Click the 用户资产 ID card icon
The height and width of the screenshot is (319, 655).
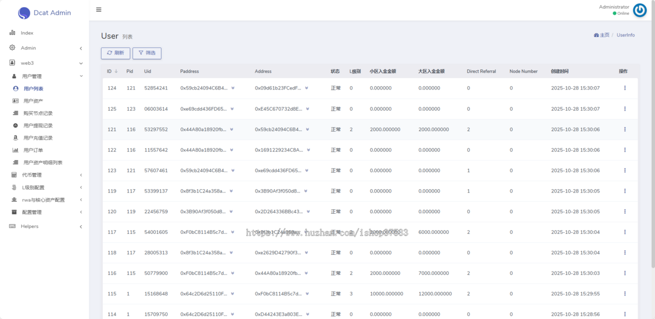coord(15,101)
